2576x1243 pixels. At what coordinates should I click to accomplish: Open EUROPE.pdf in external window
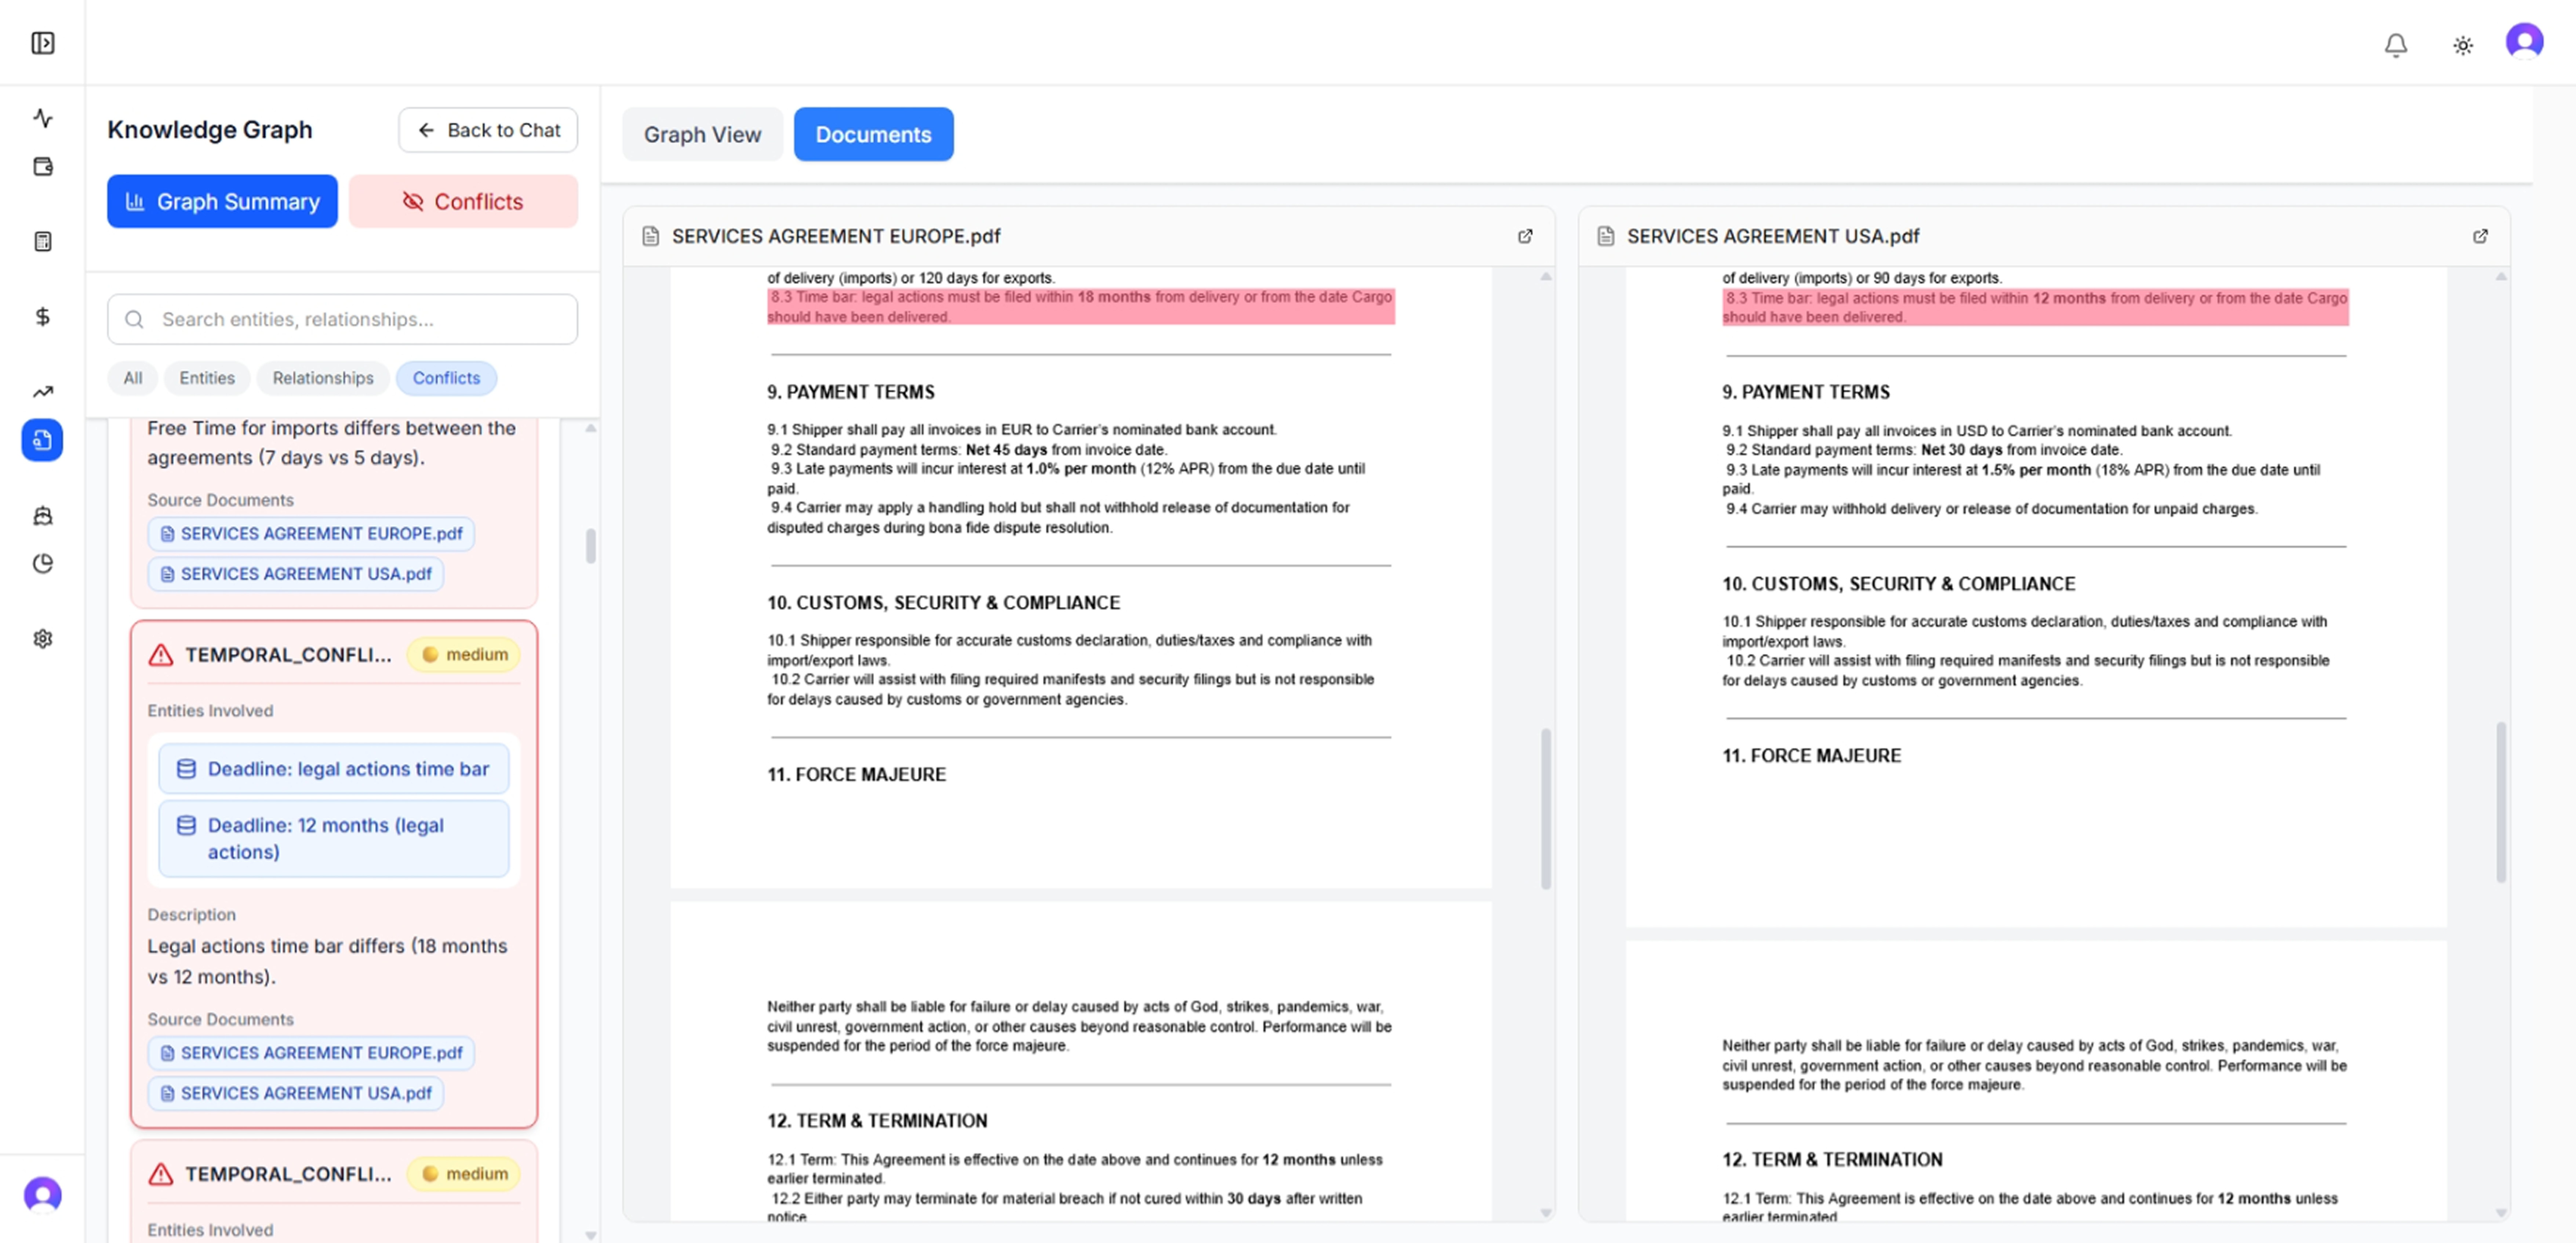coord(1525,236)
